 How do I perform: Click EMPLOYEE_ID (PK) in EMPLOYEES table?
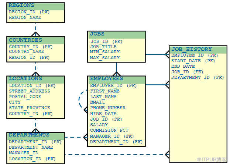(x=113, y=85)
